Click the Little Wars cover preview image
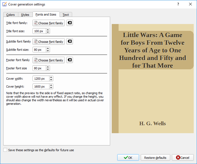197x164 pixels. click(x=153, y=79)
